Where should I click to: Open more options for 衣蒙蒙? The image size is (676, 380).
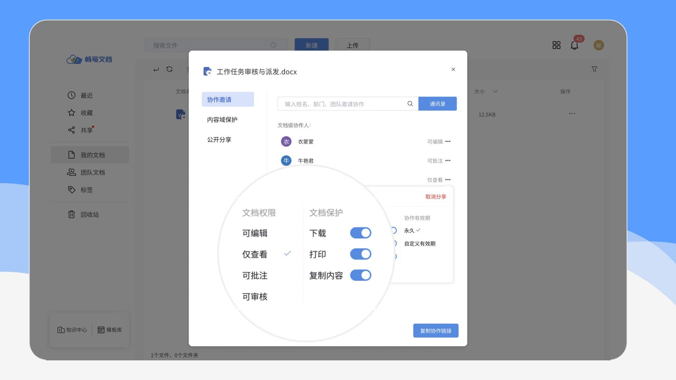pyautogui.click(x=448, y=141)
